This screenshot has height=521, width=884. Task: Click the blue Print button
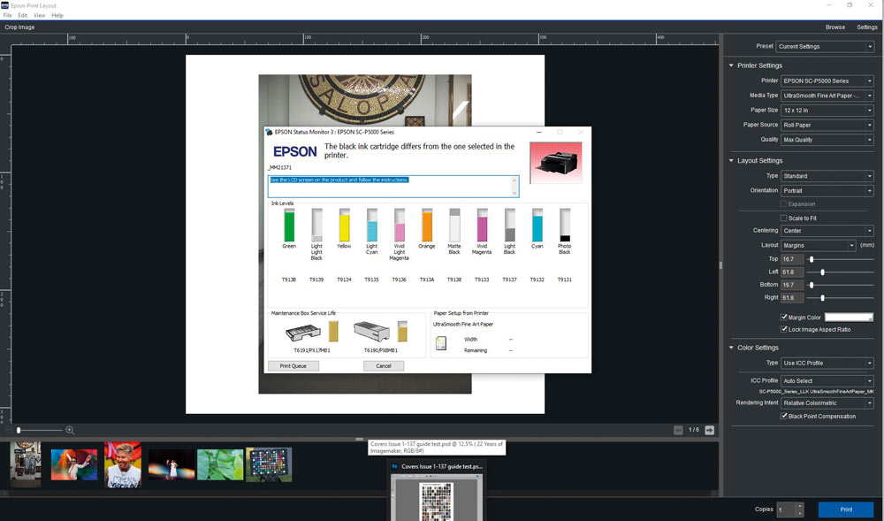[846, 510]
